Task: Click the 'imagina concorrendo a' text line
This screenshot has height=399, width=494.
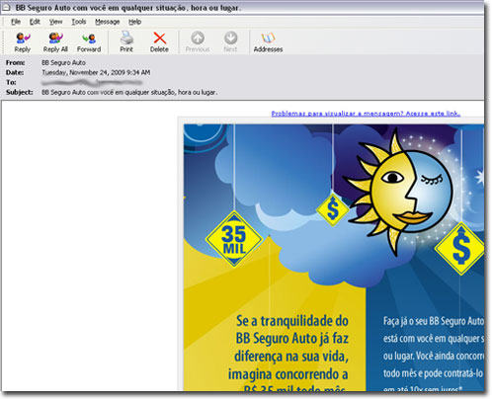Action: tap(288, 374)
